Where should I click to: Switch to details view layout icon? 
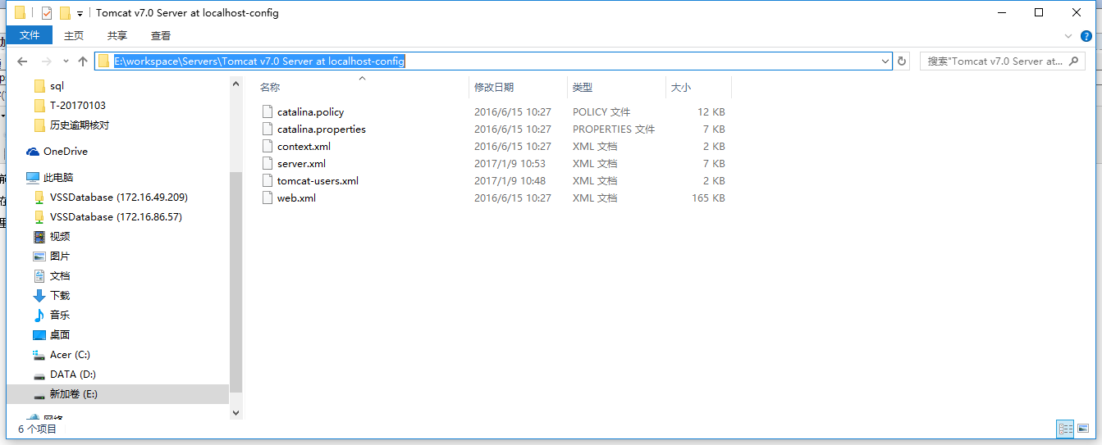(1066, 429)
